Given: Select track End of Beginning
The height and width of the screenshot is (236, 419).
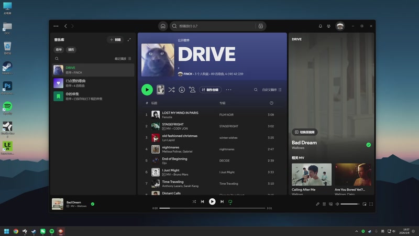Looking at the screenshot, I should 174,159.
